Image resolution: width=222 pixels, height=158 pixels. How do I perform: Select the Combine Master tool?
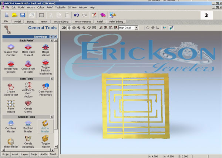(11, 127)
